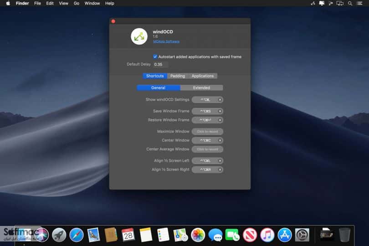Click the windOCD arrows app icon
This screenshot has height=246, width=369.
coord(139,36)
